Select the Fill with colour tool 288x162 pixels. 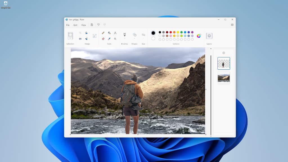point(109,33)
